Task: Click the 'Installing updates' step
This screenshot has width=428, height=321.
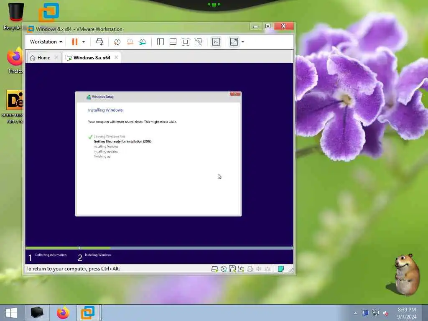Action: coord(106,151)
